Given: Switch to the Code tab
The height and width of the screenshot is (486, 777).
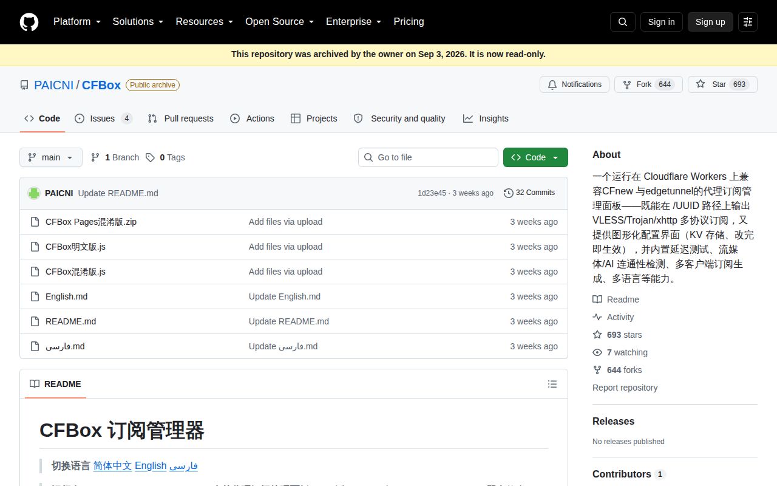Looking at the screenshot, I should click(42, 118).
